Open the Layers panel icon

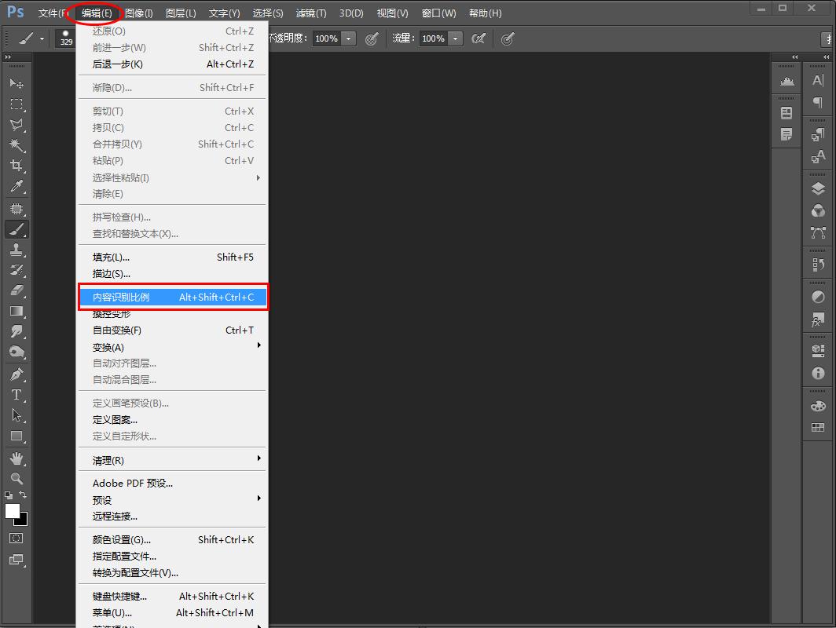point(818,188)
